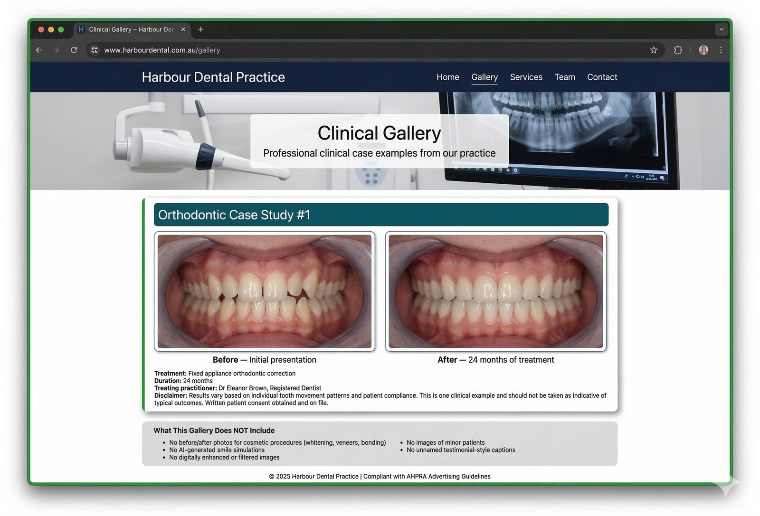Click the Harbour Dental Practice site title
Image resolution: width=760 pixels, height=516 pixels.
(213, 77)
